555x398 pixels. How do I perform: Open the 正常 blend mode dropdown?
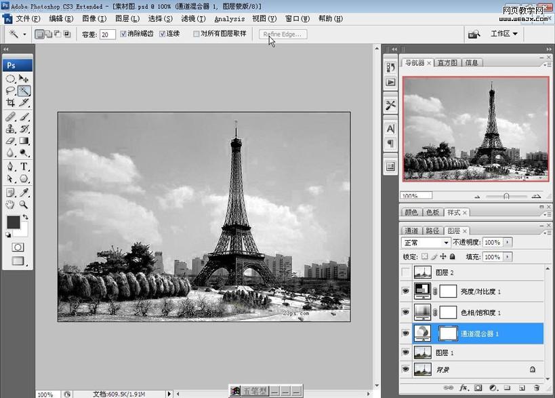(x=426, y=243)
